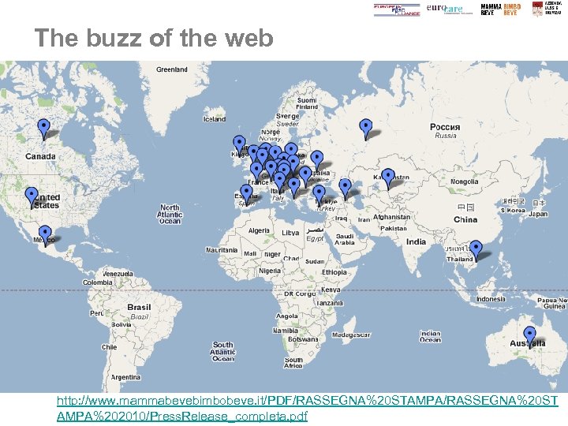The height and width of the screenshot is (426, 568).
Task: Click the 'Indonesia' map label
Action: click(491, 299)
